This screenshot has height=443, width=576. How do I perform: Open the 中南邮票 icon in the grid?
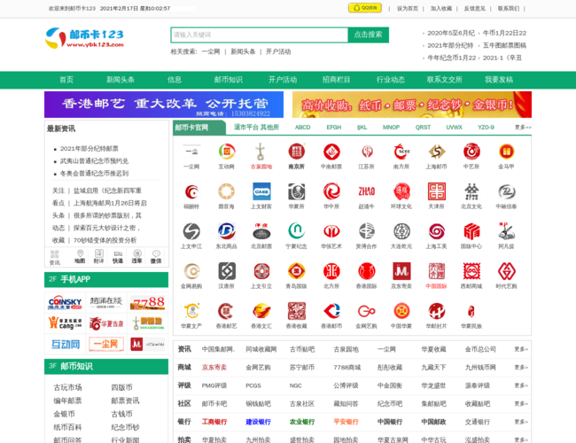click(331, 152)
